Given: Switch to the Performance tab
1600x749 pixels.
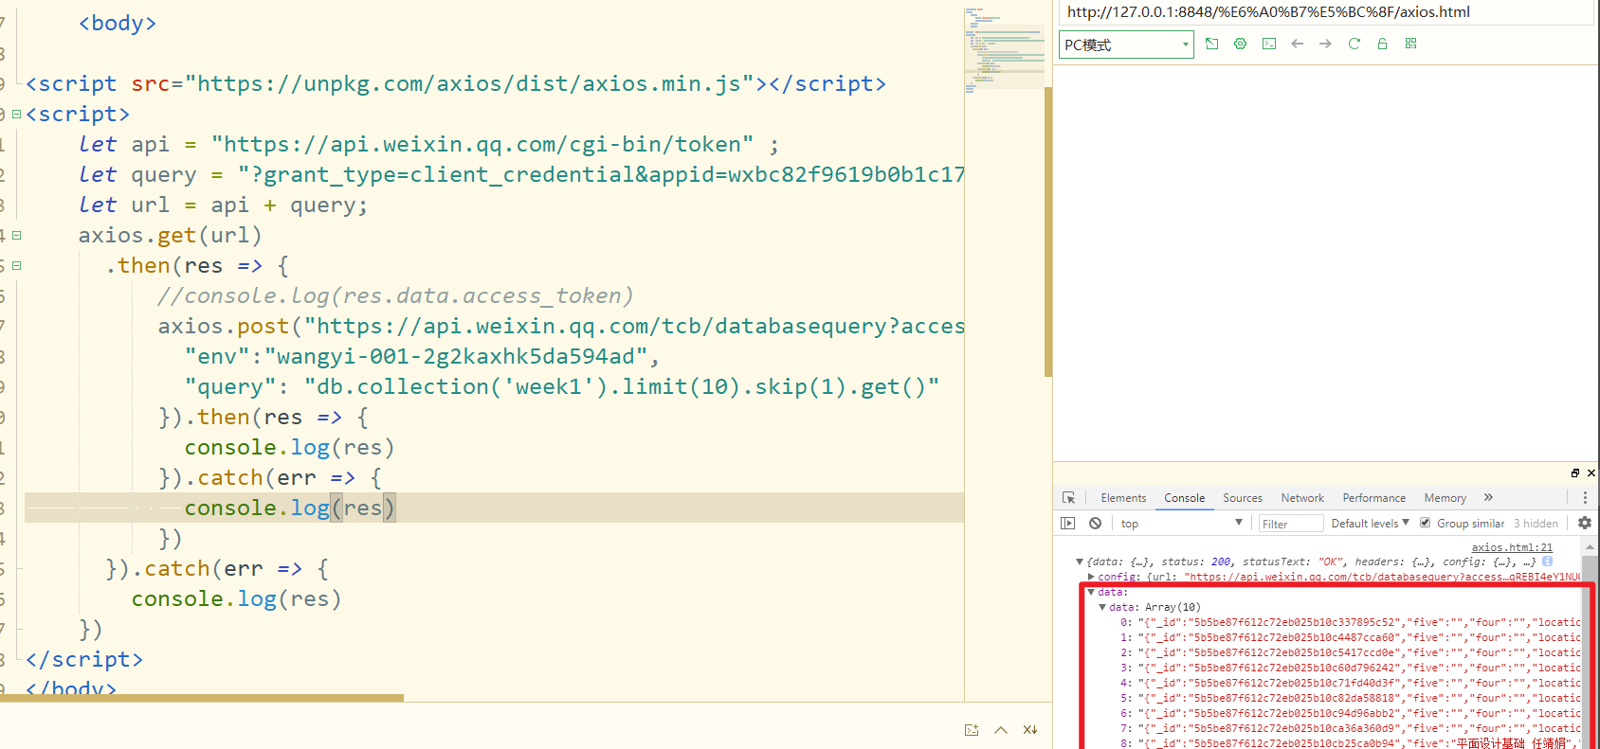Looking at the screenshot, I should click(1374, 497).
